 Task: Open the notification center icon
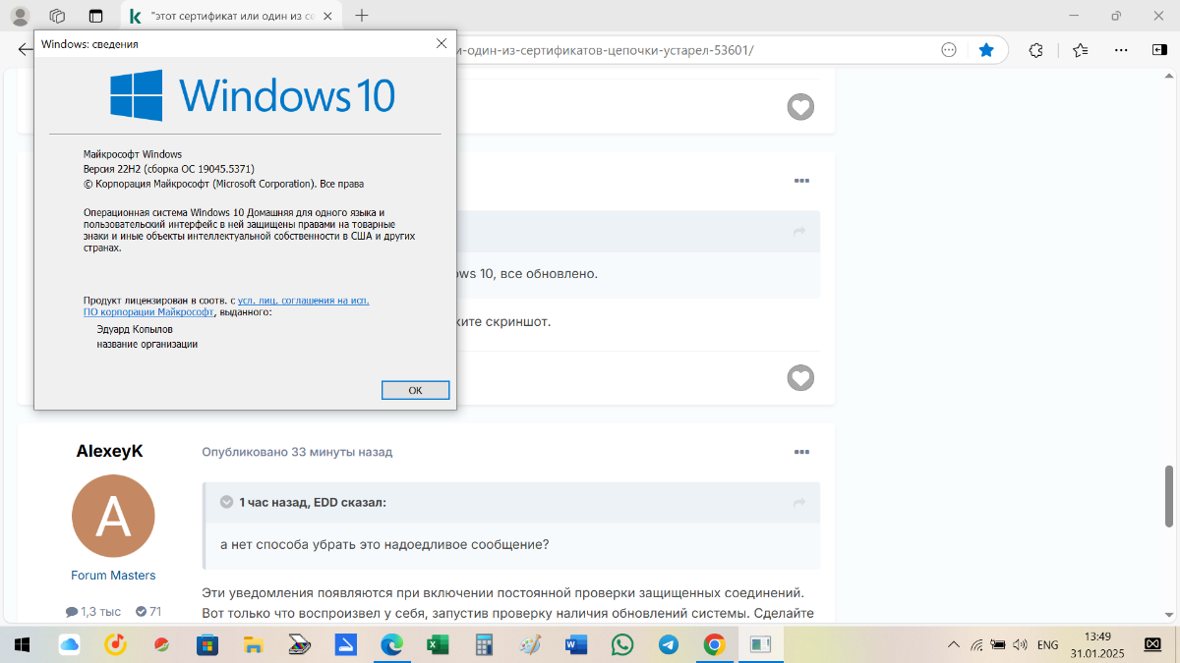click(1152, 644)
